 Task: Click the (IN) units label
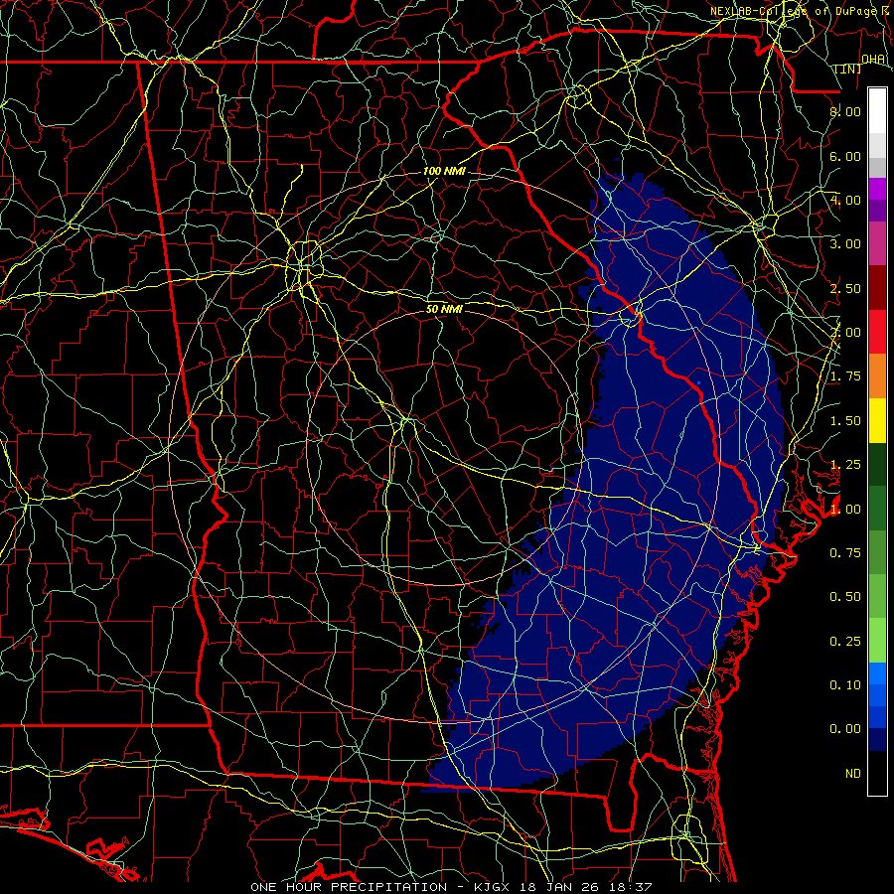coord(848,70)
